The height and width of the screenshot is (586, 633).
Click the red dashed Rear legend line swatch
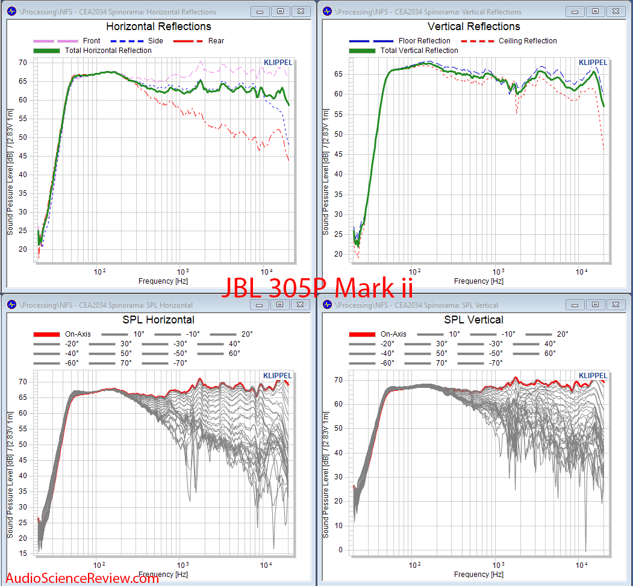[188, 41]
